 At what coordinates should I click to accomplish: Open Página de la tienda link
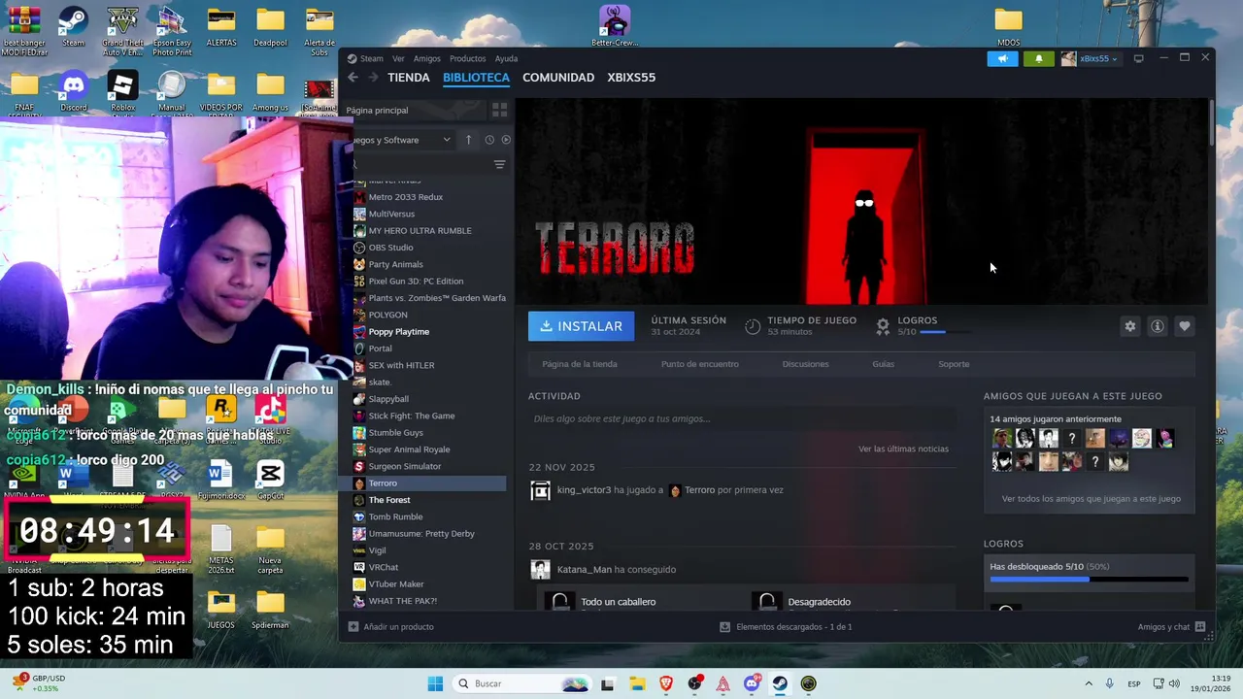coord(579,364)
